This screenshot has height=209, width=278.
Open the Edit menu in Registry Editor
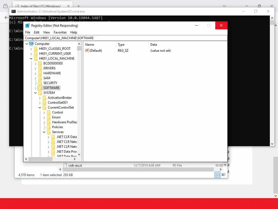click(37, 32)
